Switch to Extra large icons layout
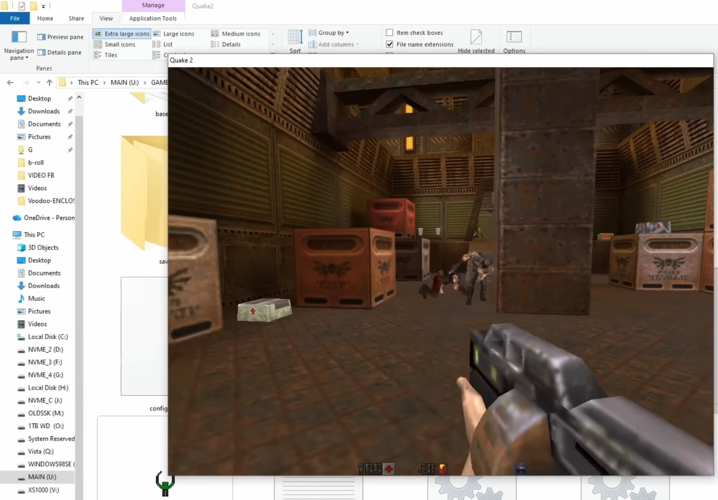The image size is (718, 500). (122, 34)
